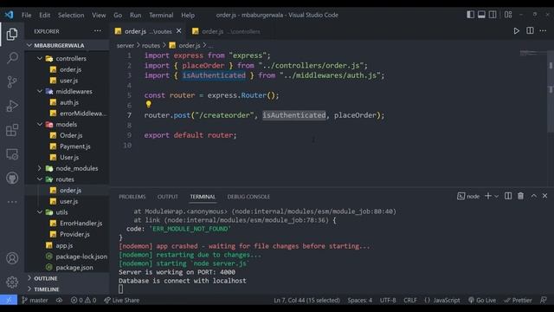Open the Run and Debug view
Viewport: 554px width, 312px height.
pyautogui.click(x=12, y=106)
